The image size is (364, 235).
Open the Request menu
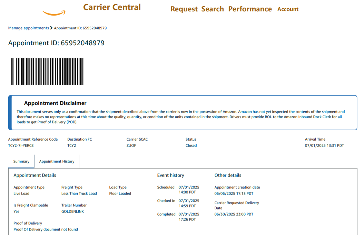point(184,9)
